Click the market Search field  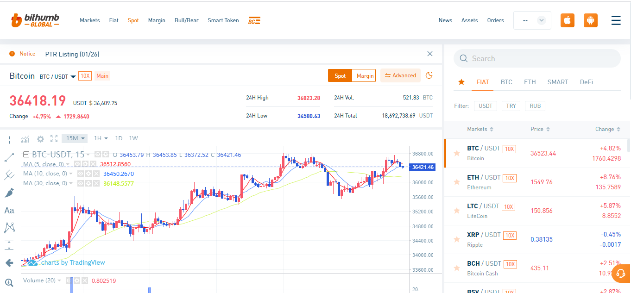point(537,59)
